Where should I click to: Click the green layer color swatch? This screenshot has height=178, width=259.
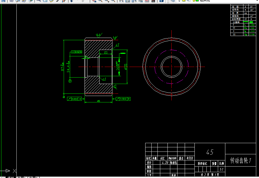click(197, 1)
